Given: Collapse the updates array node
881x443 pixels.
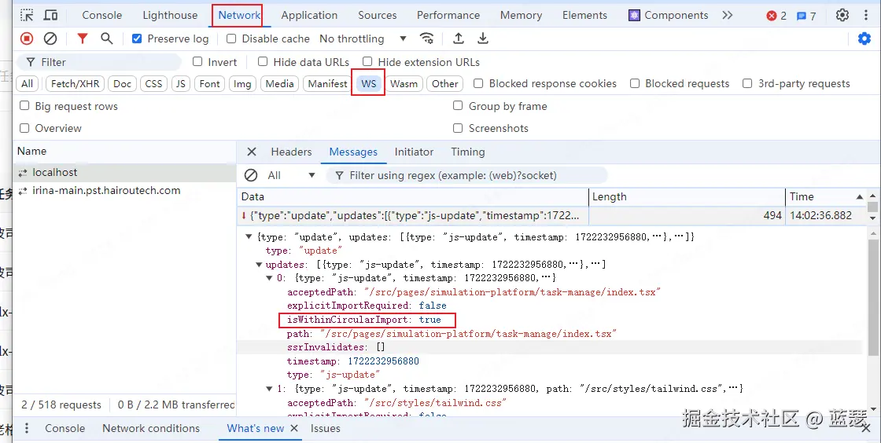Looking at the screenshot, I should pos(259,265).
